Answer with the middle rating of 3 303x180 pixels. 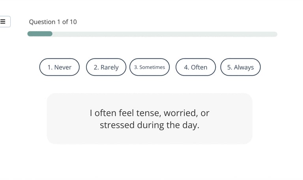(x=150, y=67)
